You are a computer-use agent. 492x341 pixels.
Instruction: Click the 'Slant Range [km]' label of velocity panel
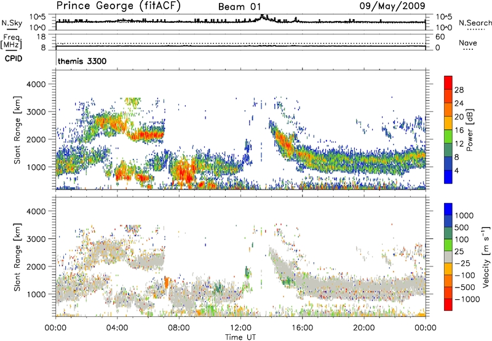tap(17, 257)
